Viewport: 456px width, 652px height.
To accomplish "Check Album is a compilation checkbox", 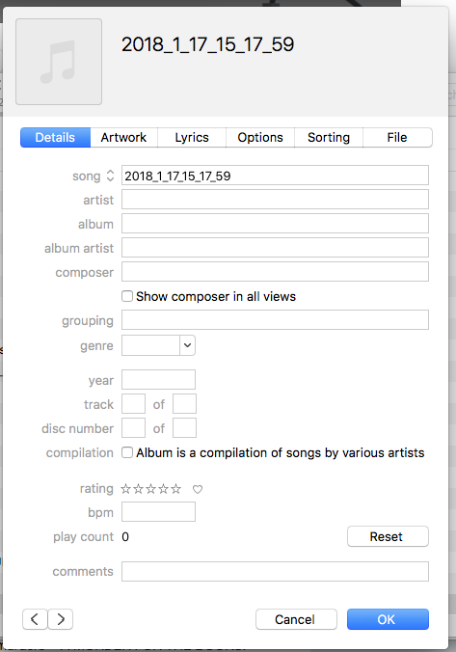I will (127, 452).
